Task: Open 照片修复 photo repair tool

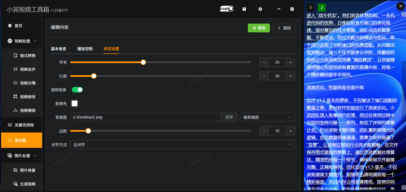Action: [21, 170]
